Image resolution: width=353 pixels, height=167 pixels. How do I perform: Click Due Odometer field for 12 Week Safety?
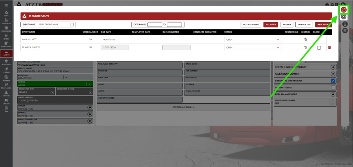(176, 47)
